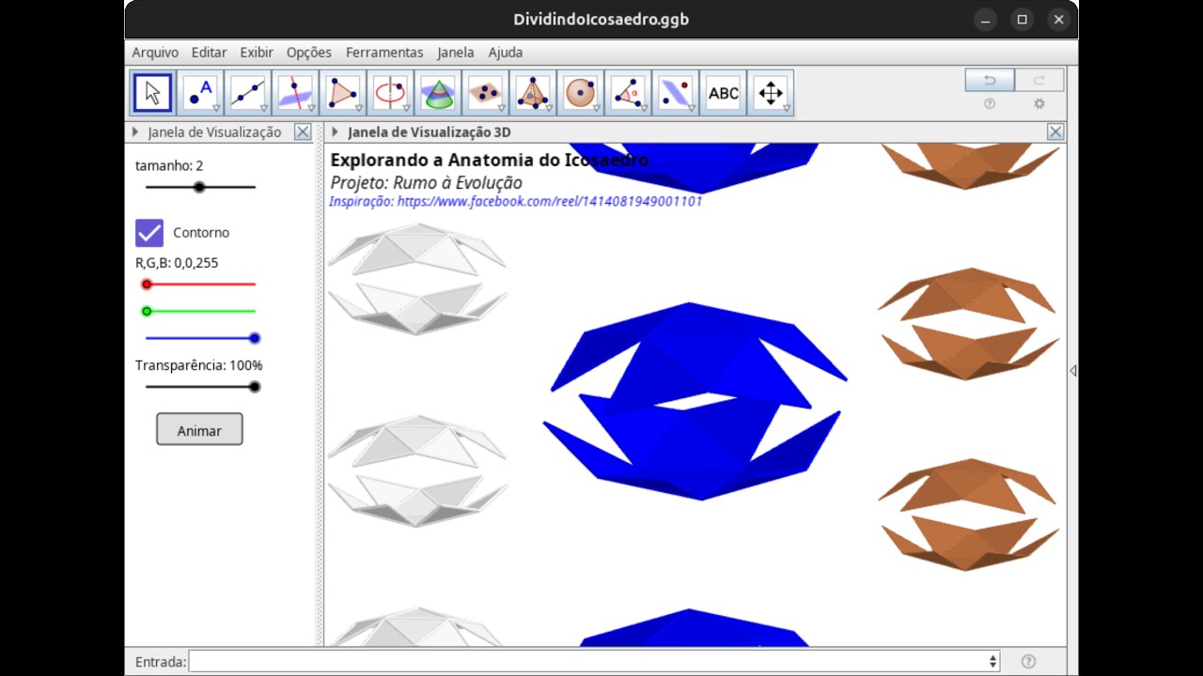Viewport: 1203px width, 676px height.
Task: Select the ABC Text tool
Action: click(x=723, y=93)
